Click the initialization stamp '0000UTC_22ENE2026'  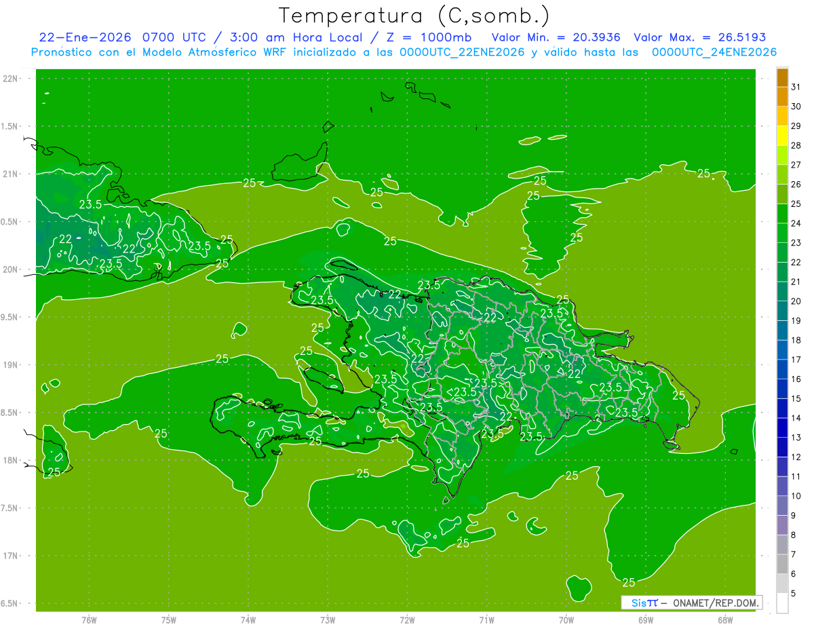[462, 52]
